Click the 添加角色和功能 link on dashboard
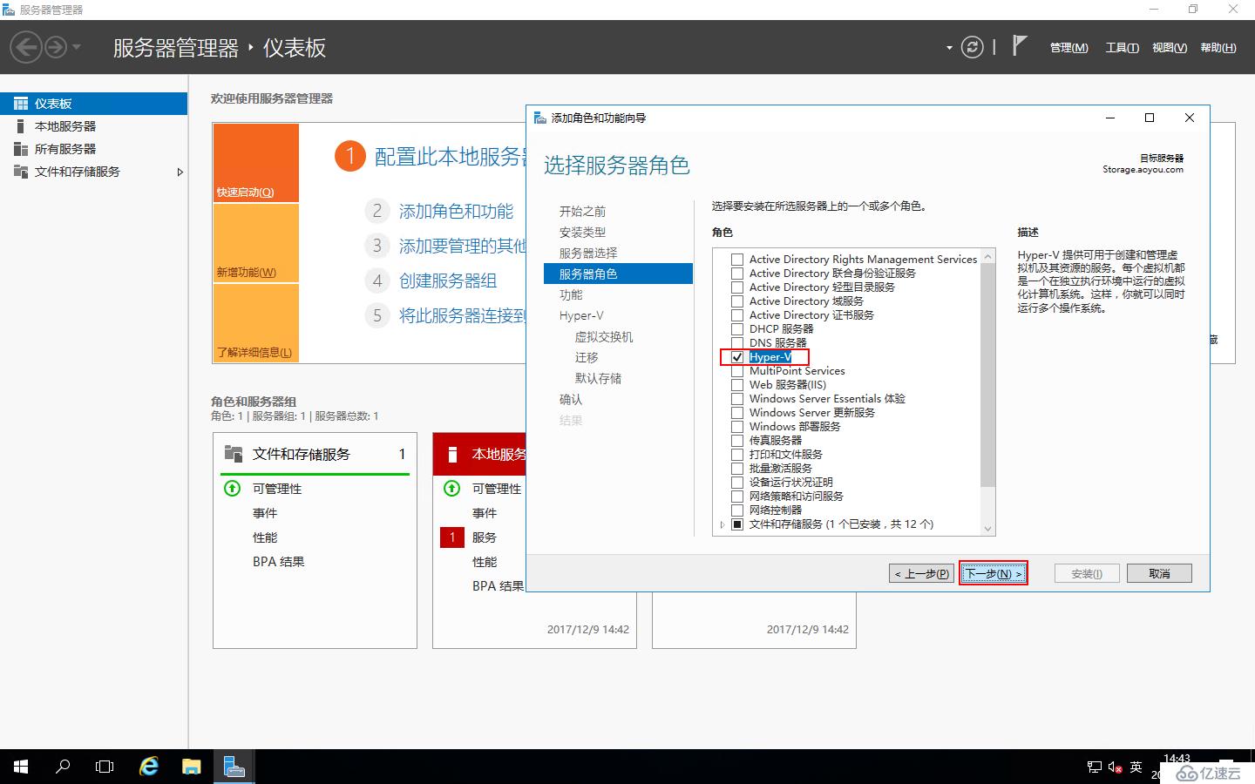The width and height of the screenshot is (1255, 784). coord(456,212)
